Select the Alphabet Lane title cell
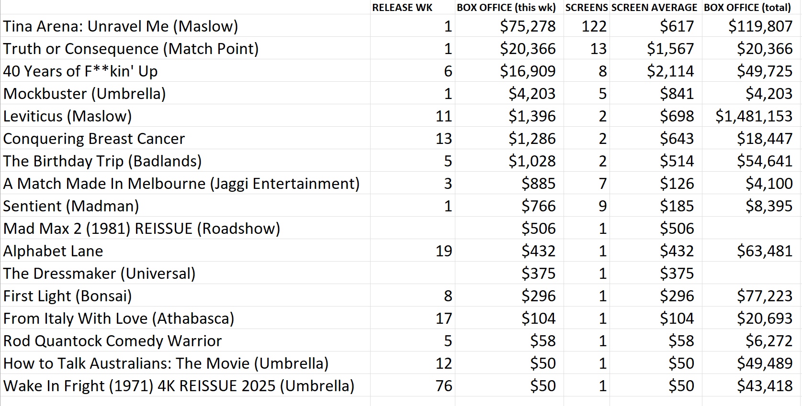This screenshot has width=802, height=406. [185, 251]
